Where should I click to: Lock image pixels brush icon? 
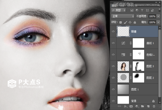(125, 22)
